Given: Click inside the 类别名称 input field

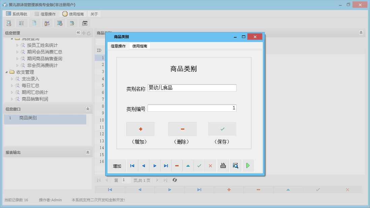Looking at the screenshot, I should pos(192,88).
